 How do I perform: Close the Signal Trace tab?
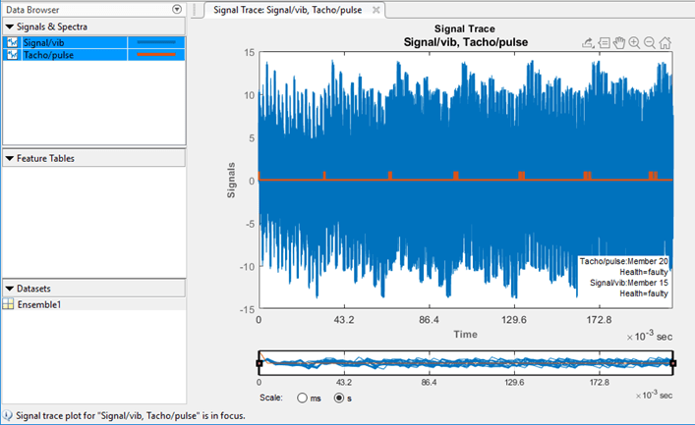[x=376, y=10]
